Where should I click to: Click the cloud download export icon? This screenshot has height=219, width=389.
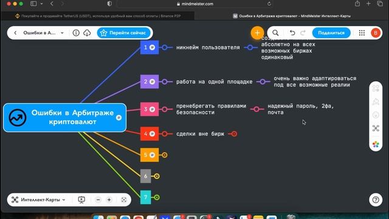87,33
